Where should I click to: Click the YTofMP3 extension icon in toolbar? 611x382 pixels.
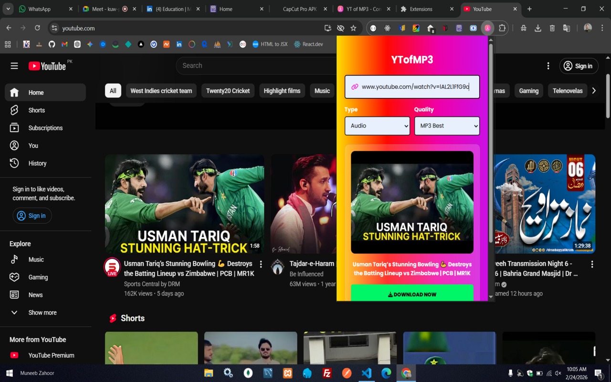[487, 28]
